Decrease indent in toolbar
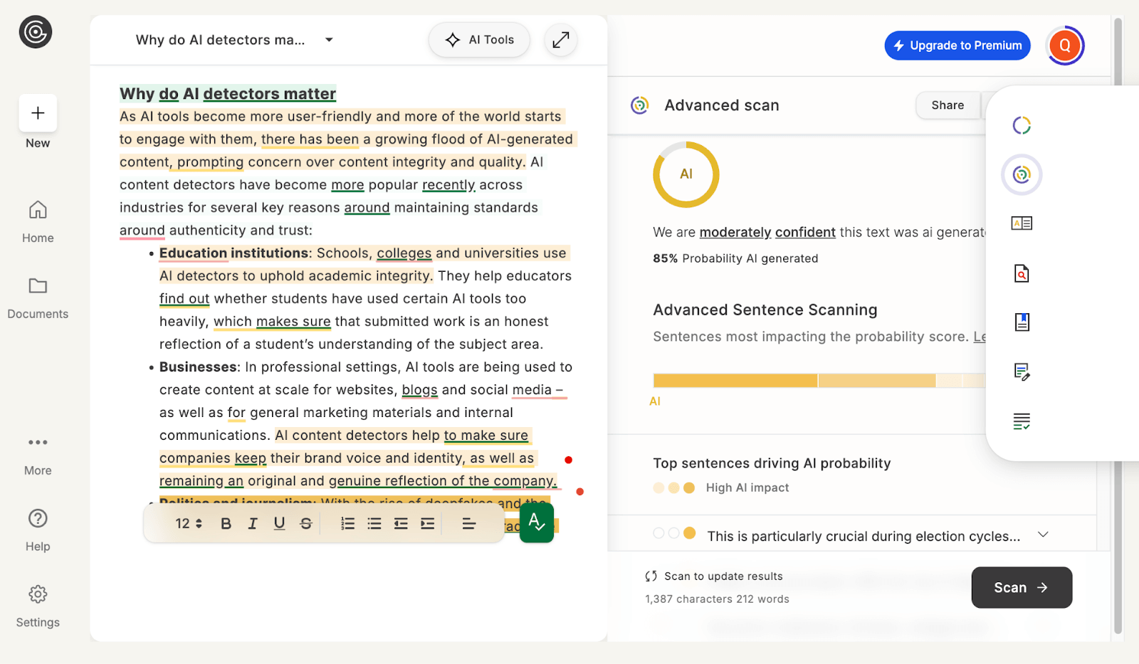This screenshot has width=1139, height=664. pyautogui.click(x=401, y=524)
